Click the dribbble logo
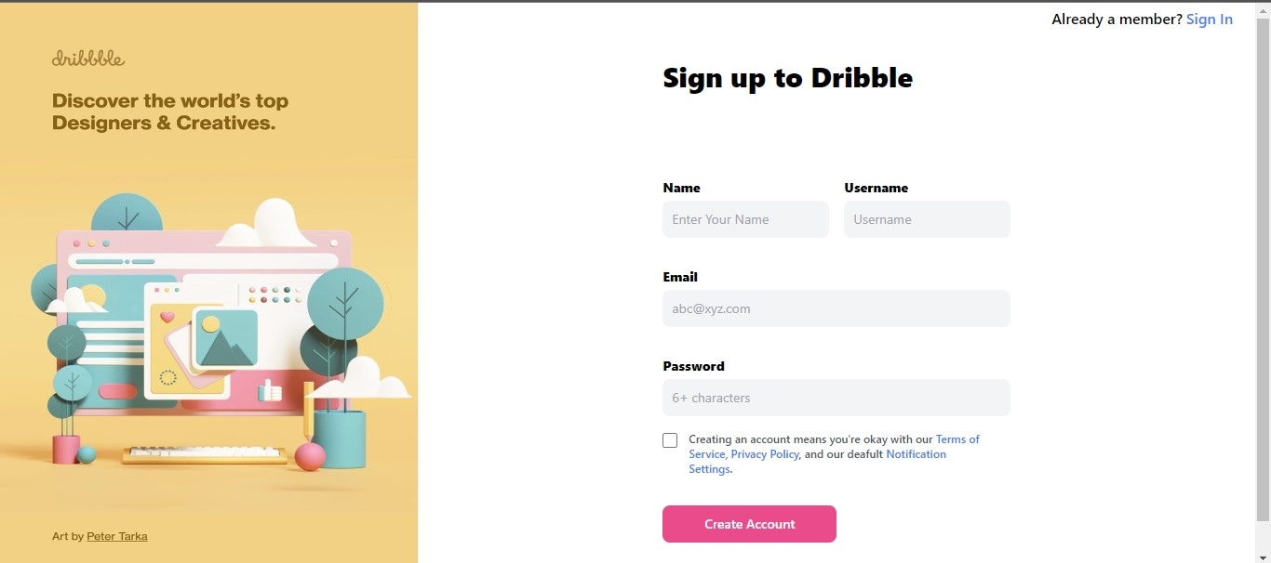This screenshot has height=563, width=1271. click(x=88, y=59)
